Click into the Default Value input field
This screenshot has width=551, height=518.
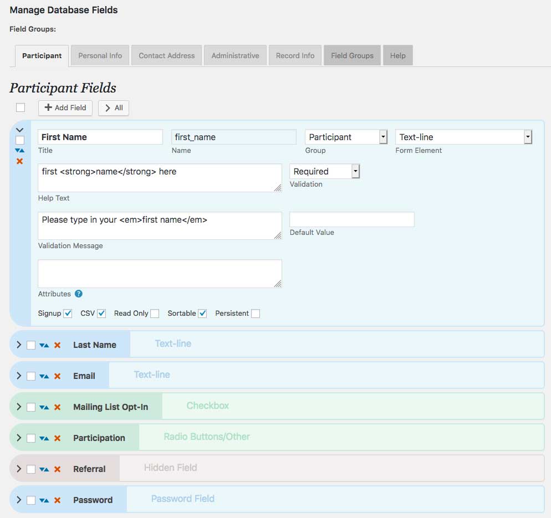coord(351,219)
